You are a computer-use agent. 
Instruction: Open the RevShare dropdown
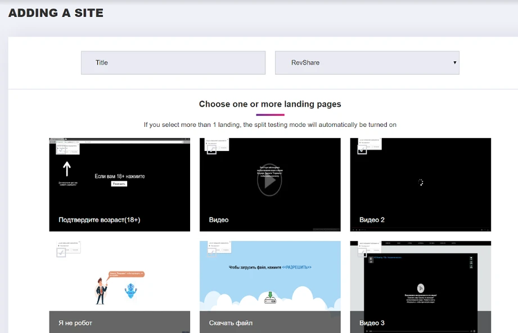click(367, 63)
